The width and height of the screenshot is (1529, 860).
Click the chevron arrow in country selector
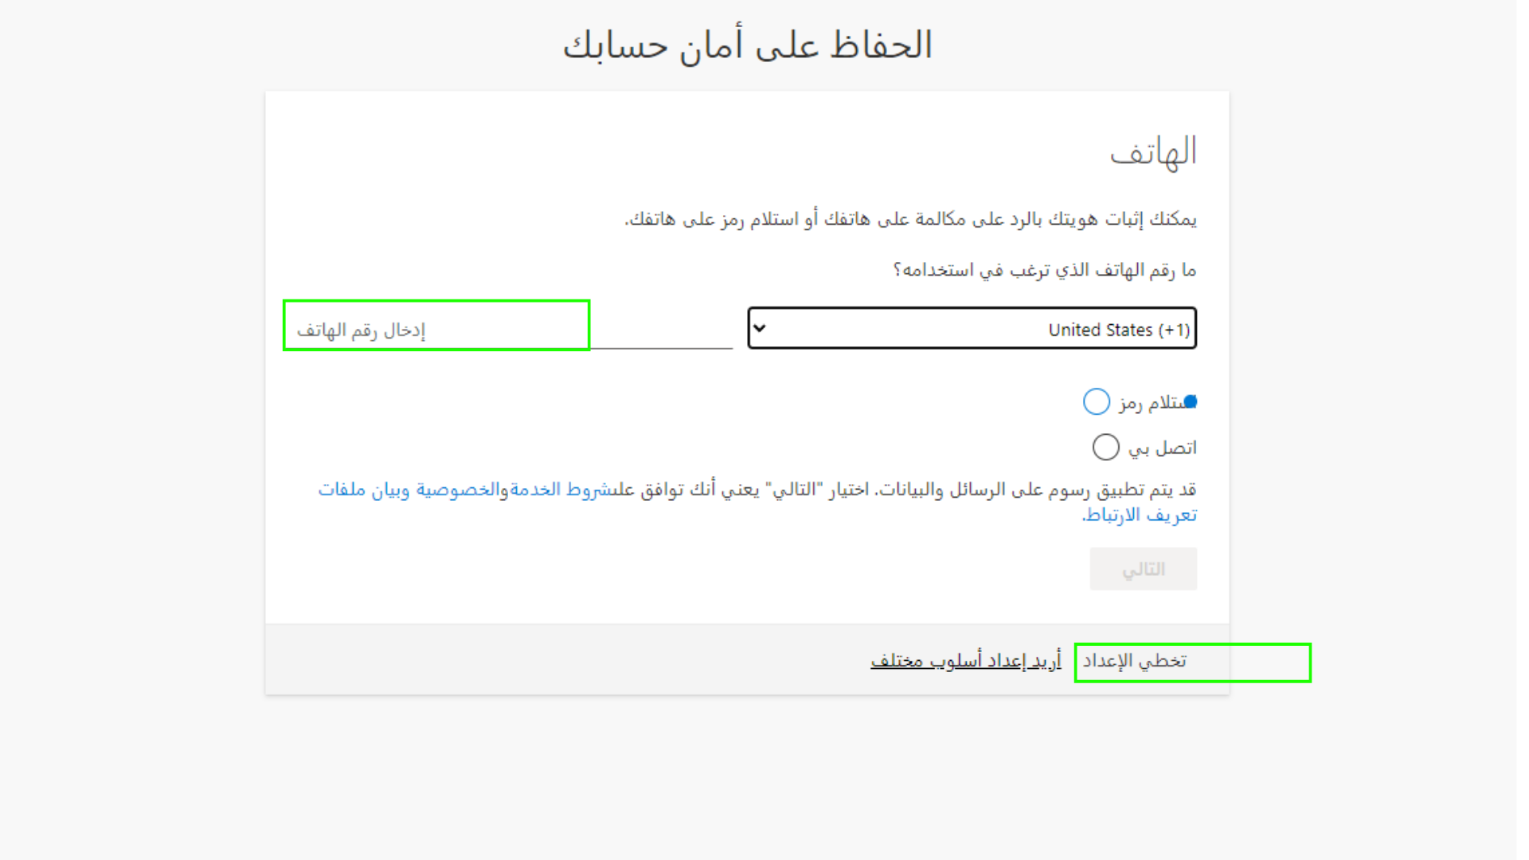[759, 328]
